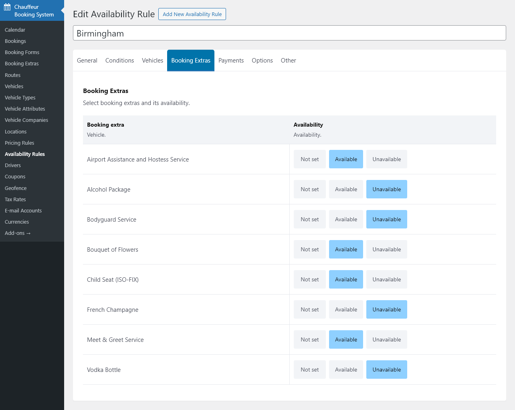
Task: Mark Bouquet of Flowers as Unavailable
Action: pos(386,249)
